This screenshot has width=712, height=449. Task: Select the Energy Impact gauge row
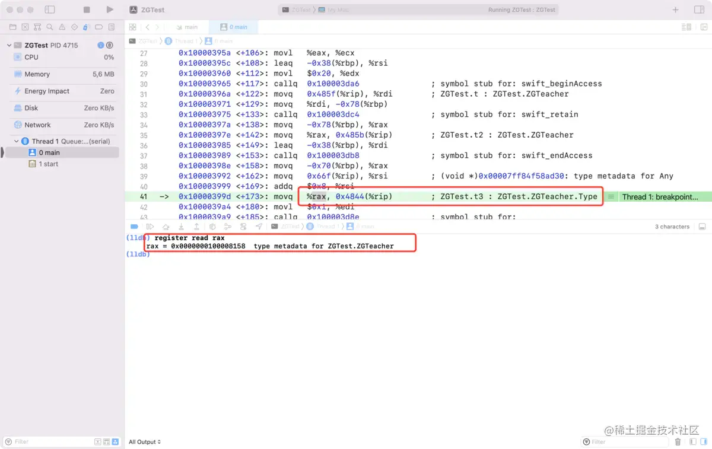click(62, 91)
